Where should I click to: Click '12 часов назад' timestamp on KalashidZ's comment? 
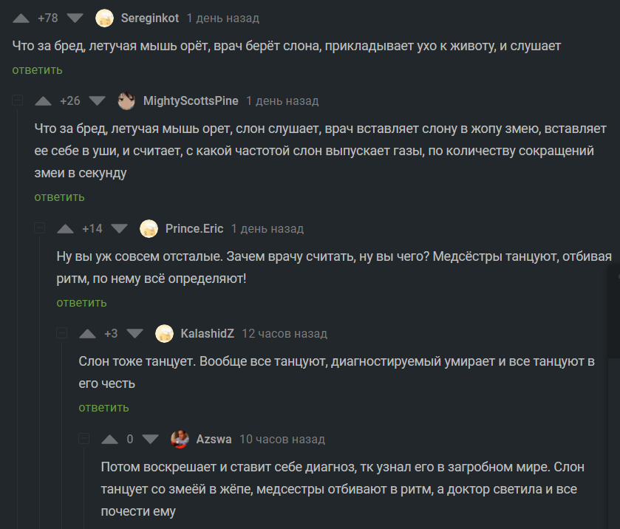point(285,333)
